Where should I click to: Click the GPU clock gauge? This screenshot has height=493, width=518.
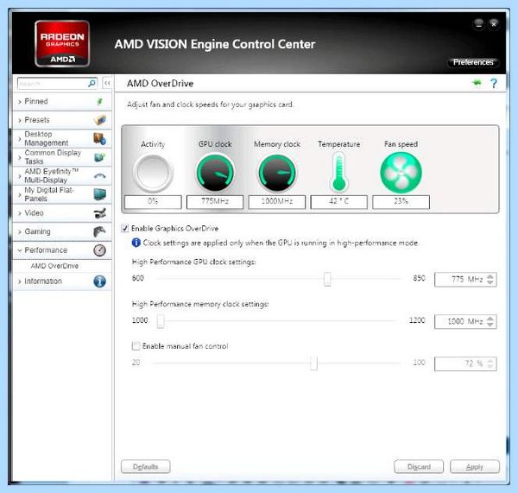point(215,173)
